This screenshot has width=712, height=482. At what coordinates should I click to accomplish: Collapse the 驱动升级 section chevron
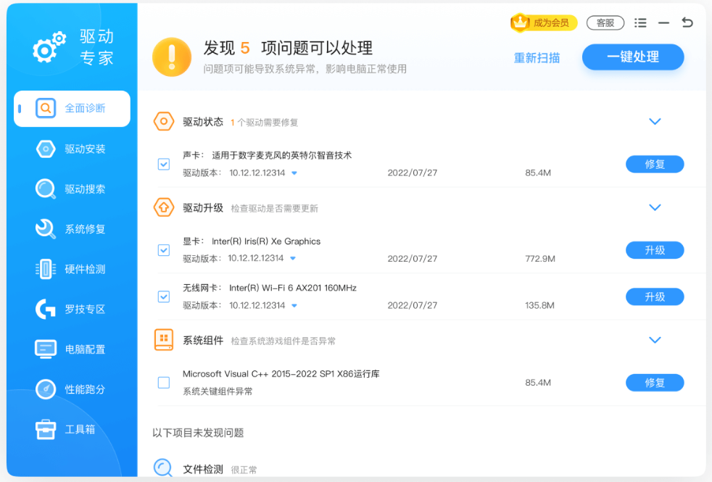pos(655,207)
